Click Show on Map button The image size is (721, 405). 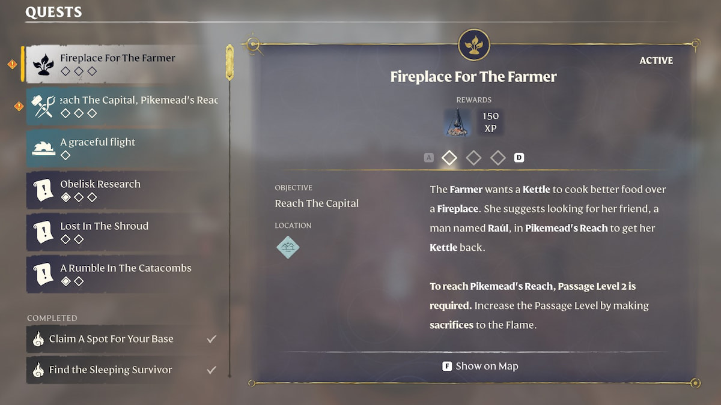click(480, 366)
